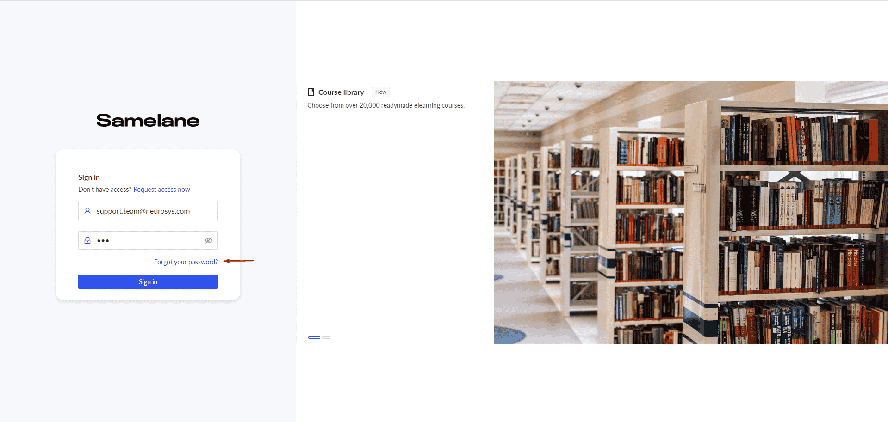
Task: Click the Samelane logo
Action: [x=148, y=121]
